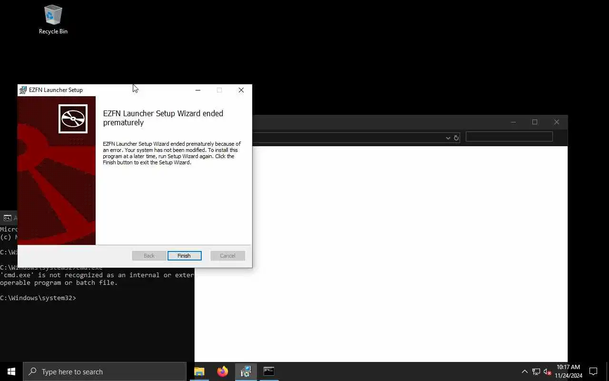Click the Command Prompt window icon in its title bar
The image size is (609, 381).
pos(8,218)
